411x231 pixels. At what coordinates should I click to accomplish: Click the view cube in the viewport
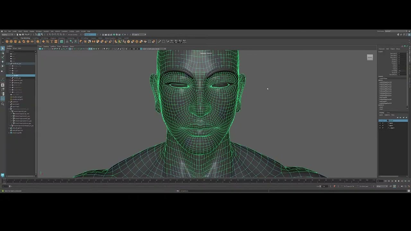370,57
